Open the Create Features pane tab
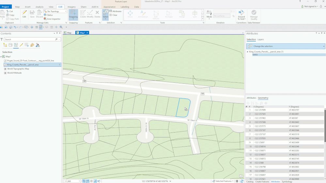 (x=262, y=181)
